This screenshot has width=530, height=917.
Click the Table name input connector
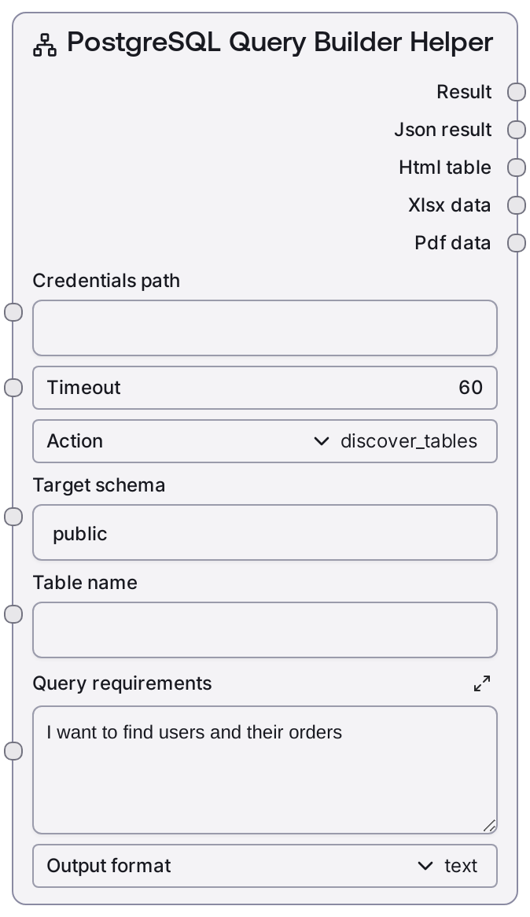[14, 614]
